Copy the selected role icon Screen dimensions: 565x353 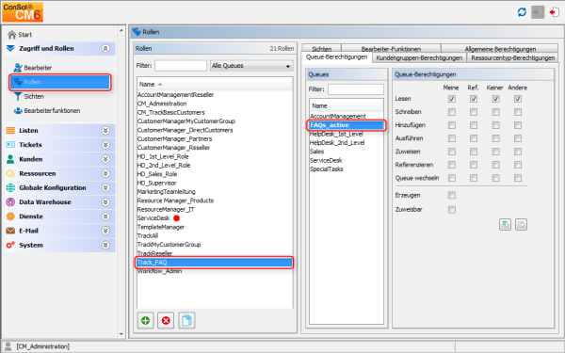tap(186, 320)
